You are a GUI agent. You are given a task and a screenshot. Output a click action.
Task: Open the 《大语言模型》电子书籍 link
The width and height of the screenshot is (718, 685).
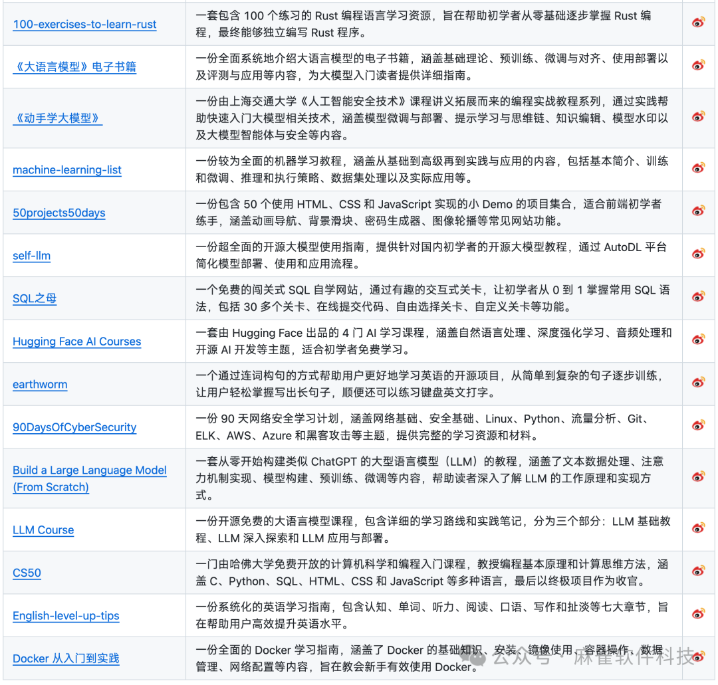(74, 65)
